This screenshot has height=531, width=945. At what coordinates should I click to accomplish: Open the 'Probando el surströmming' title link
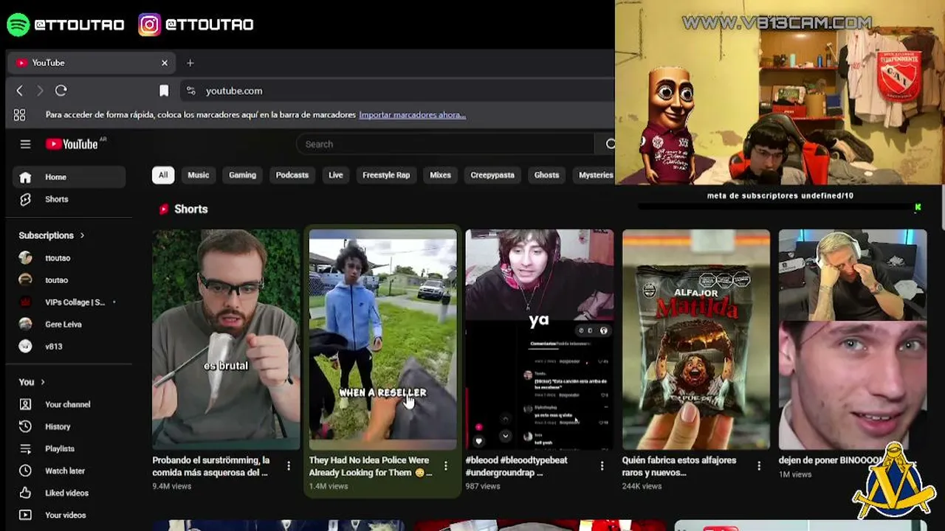click(x=211, y=466)
